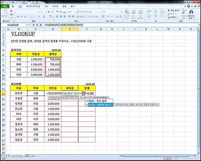Open the number format dropdown
Viewport: 201px width, 161px height.
click(121, 12)
